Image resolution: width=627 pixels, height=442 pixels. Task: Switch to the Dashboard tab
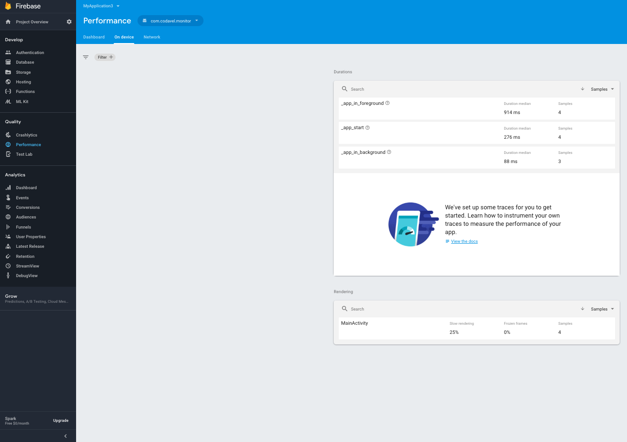click(x=93, y=37)
